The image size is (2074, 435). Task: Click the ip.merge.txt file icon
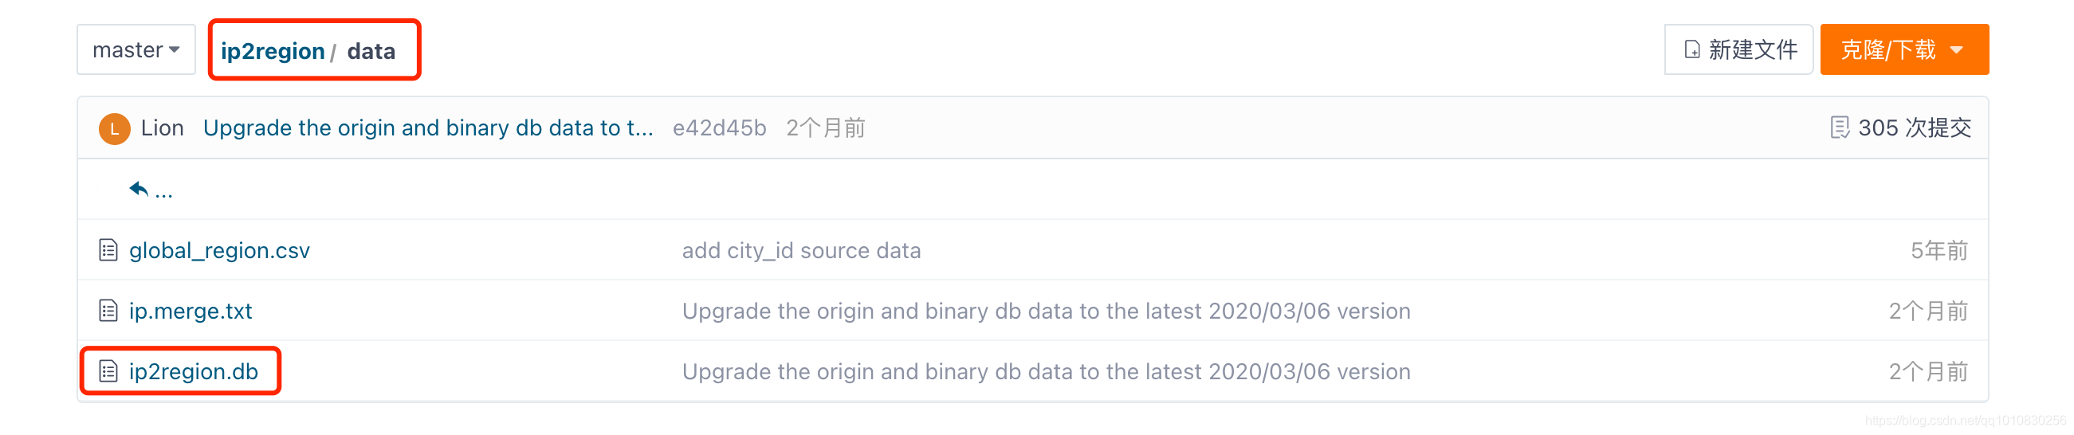coord(108,311)
